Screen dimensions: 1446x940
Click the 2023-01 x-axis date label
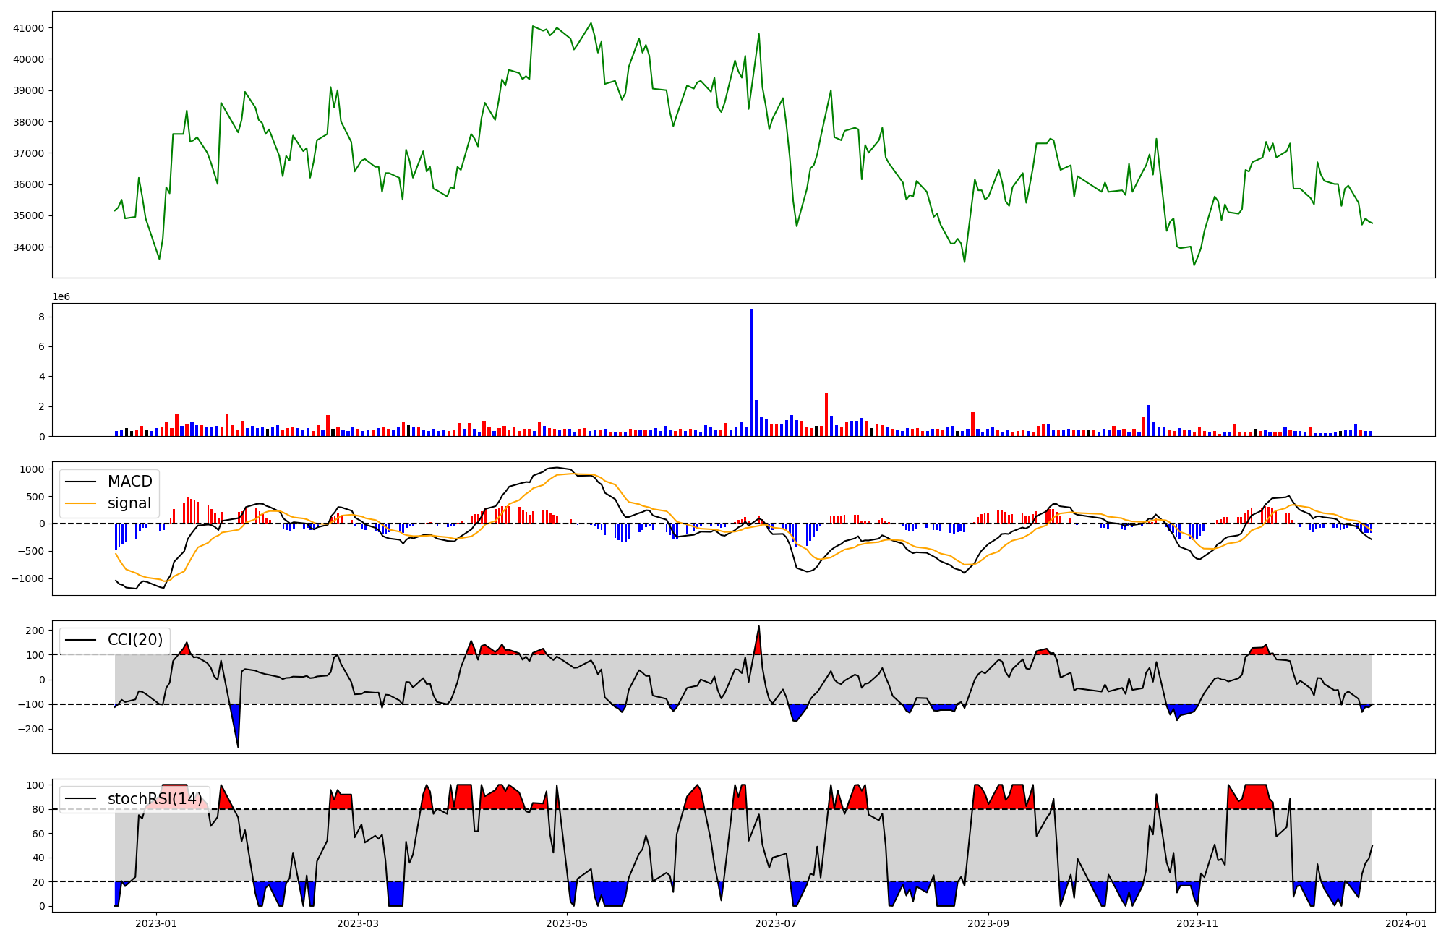click(156, 923)
